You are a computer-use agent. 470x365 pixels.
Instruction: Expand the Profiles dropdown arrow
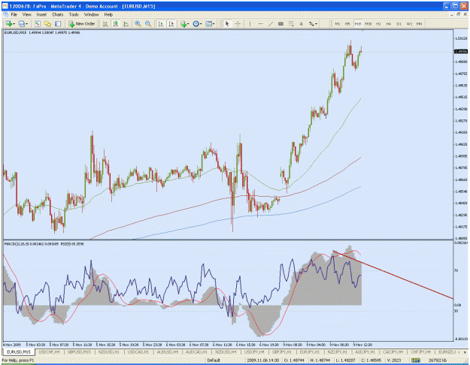pyautogui.click(x=26, y=24)
